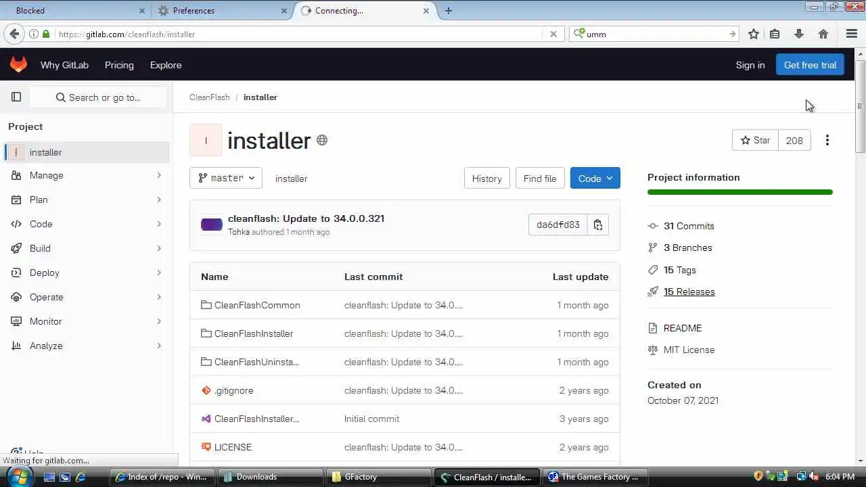Open the master branch dropdown
The image size is (866, 487).
226,178
